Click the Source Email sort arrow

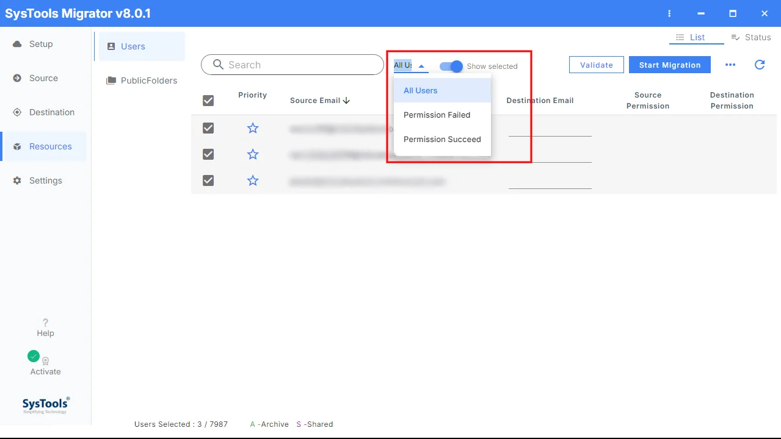[347, 101]
